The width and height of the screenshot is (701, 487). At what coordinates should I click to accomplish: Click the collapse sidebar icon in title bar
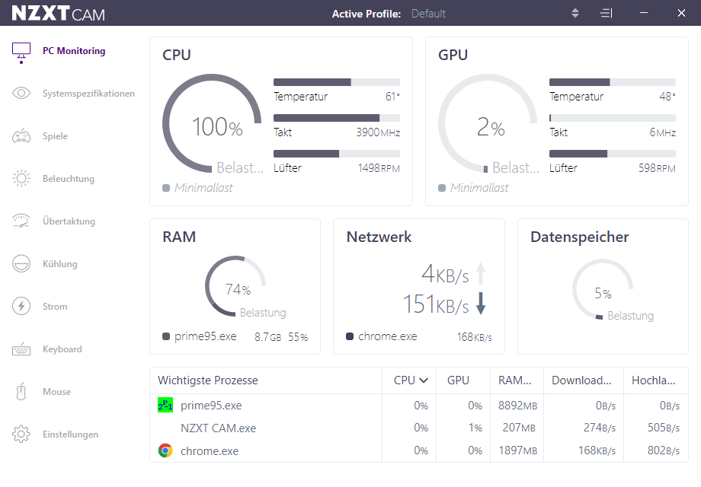coord(606,14)
